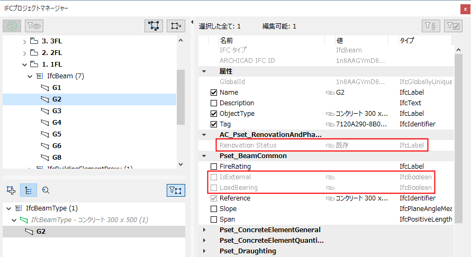Viewport: 471px width, 257px height.
Task: Collapse the Pset_BeamCommon group
Action: click(204, 156)
